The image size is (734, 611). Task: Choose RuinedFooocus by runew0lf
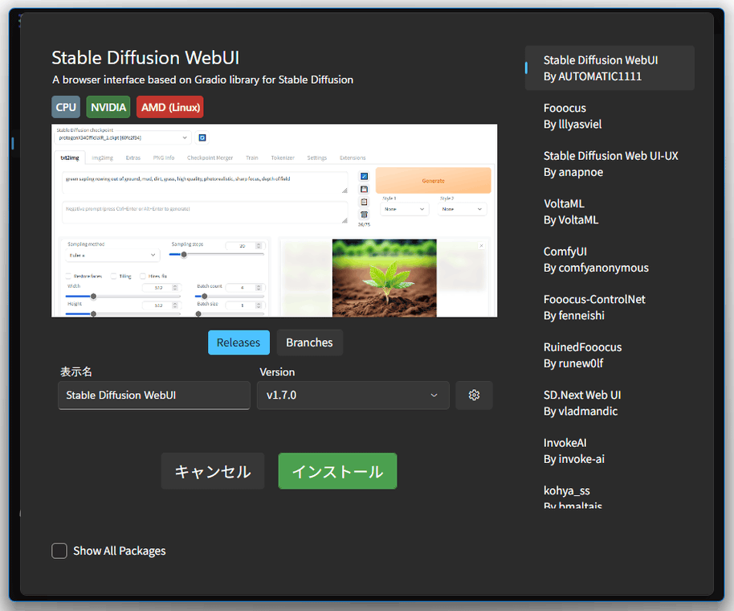610,355
